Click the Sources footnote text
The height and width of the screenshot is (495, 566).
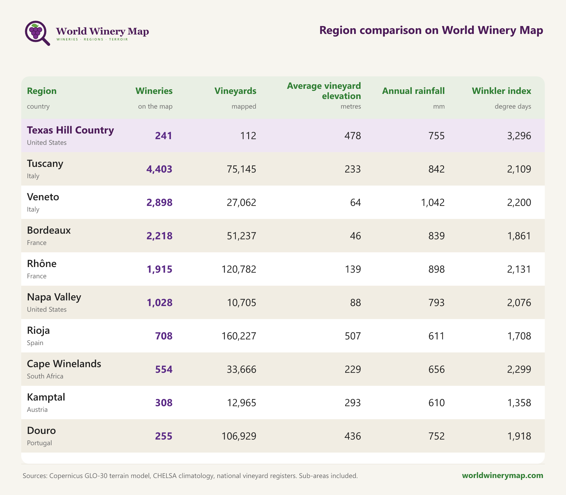[190, 476]
